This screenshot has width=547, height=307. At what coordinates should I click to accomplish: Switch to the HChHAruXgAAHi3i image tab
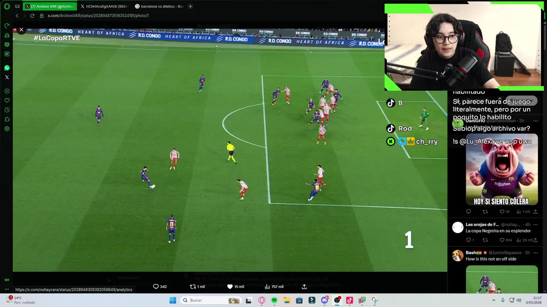(x=104, y=6)
